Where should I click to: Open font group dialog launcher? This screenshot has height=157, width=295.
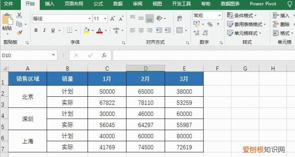(124, 43)
